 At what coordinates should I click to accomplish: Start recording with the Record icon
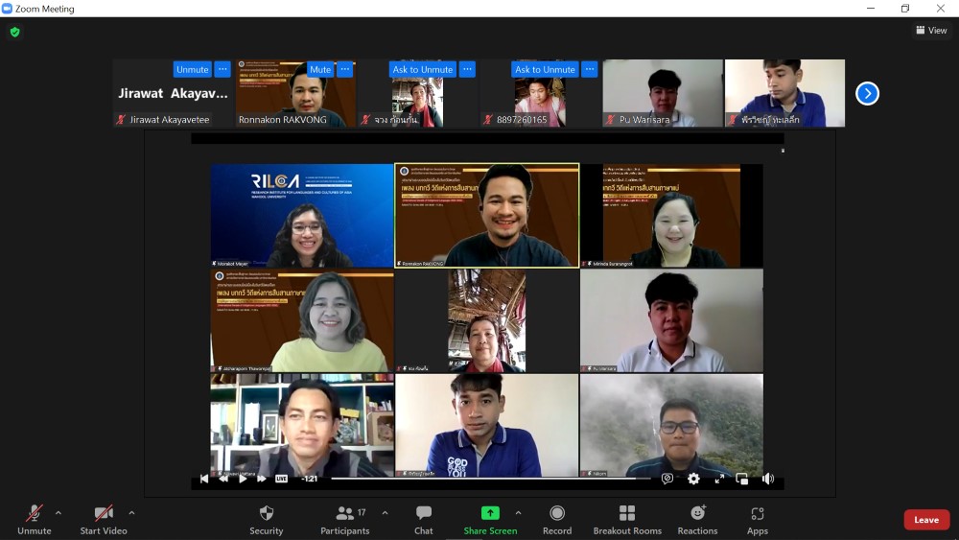pyautogui.click(x=557, y=519)
